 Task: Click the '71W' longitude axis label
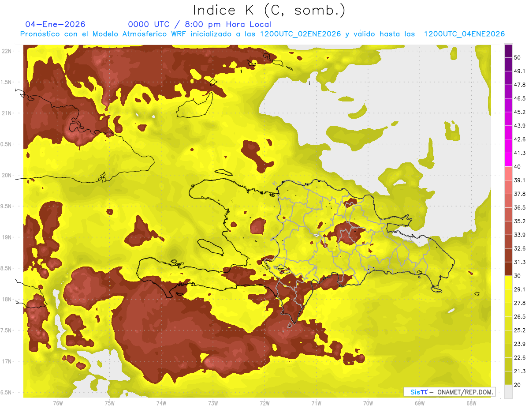[x=316, y=403]
